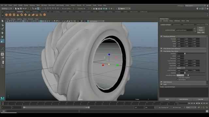This screenshot has width=209, height=117.
Task: Click the Sign In button
Action: pos(124,9)
